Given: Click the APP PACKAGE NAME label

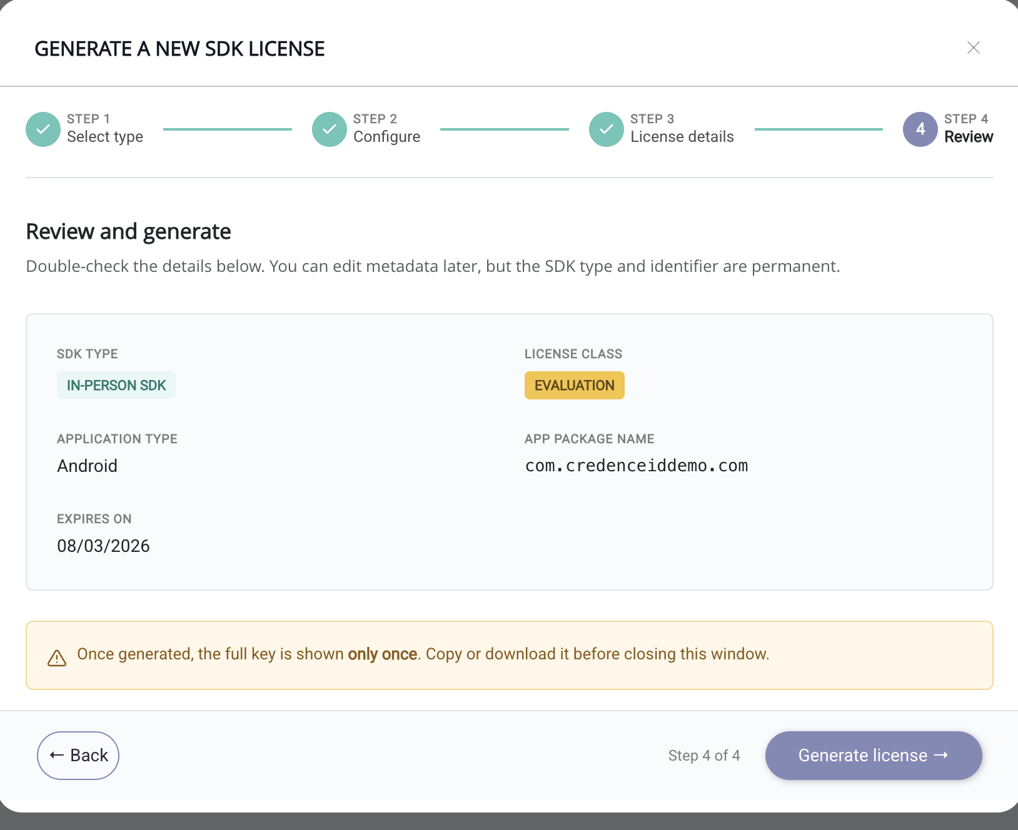Looking at the screenshot, I should point(590,439).
